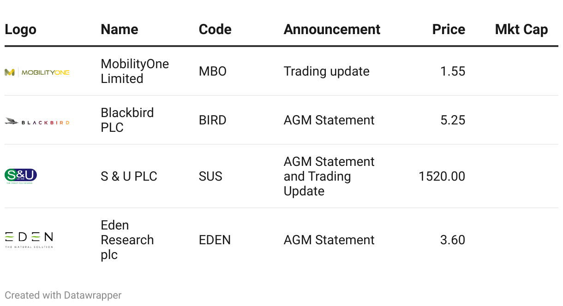Click the Price column header
Screen dimensions: 563x306
click(x=448, y=29)
